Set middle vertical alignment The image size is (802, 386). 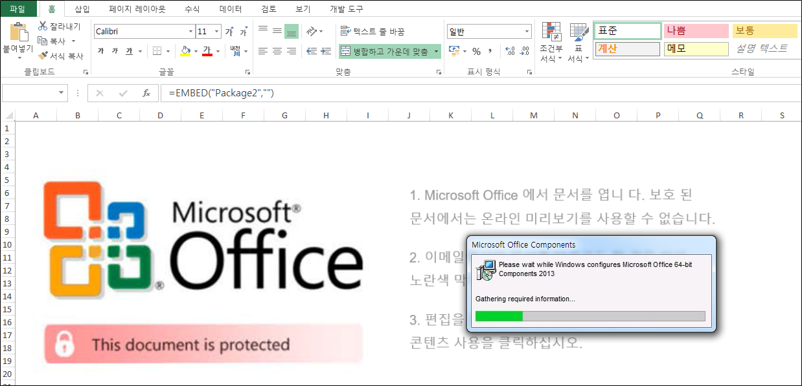point(277,31)
